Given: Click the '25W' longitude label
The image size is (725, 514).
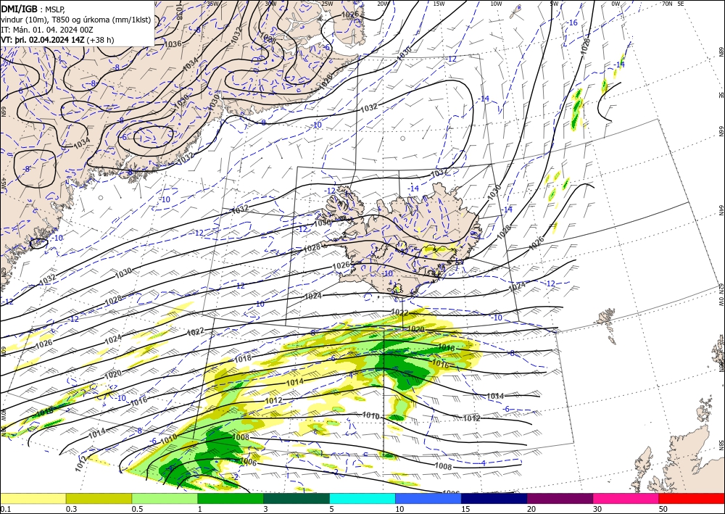Looking at the screenshot, I should click(327, 4).
